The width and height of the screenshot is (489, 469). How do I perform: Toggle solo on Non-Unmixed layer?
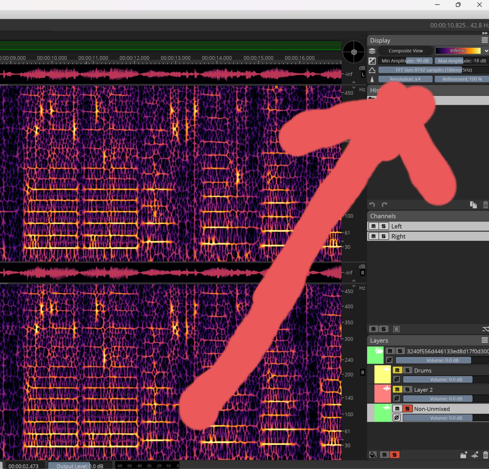pyautogui.click(x=407, y=409)
